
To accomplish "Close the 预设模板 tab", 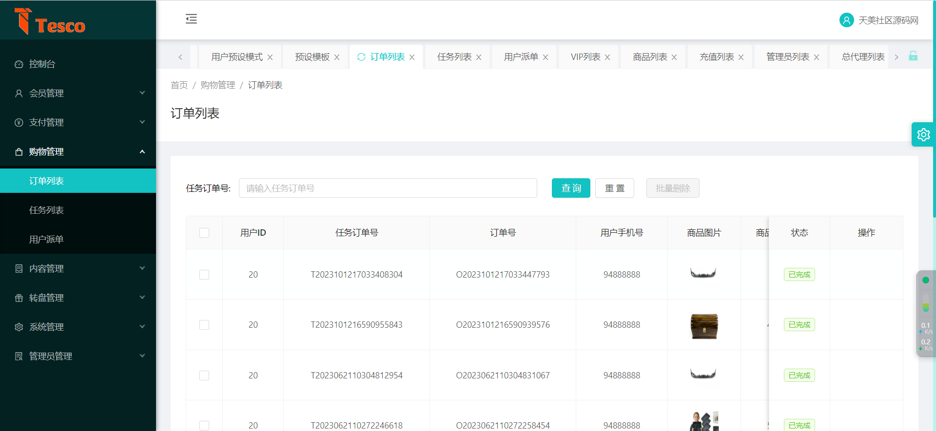I will 337,57.
